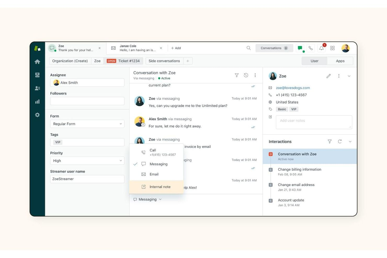This screenshot has width=387, height=258.
Task: Open Admin settings gear in sidebar
Action: [x=37, y=115]
